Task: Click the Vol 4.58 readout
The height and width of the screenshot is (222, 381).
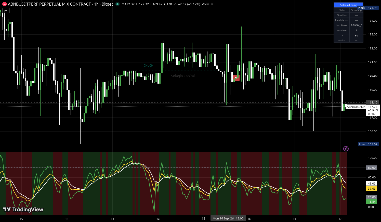Action: pos(207,4)
